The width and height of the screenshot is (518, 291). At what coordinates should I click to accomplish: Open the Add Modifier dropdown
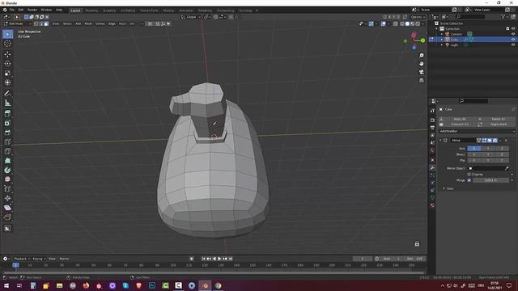point(477,131)
